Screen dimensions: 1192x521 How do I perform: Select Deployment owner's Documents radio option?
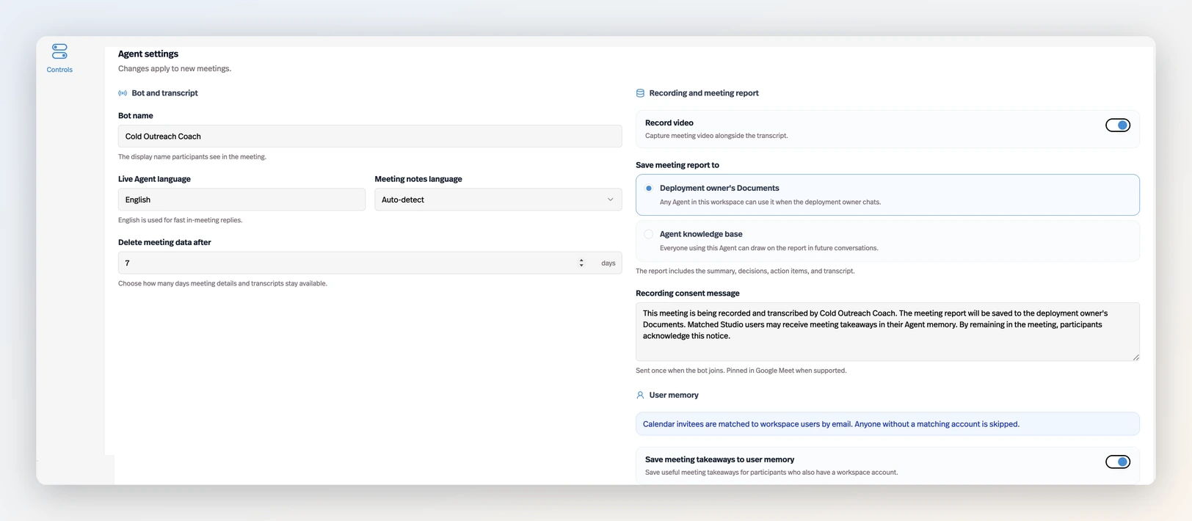(x=649, y=189)
